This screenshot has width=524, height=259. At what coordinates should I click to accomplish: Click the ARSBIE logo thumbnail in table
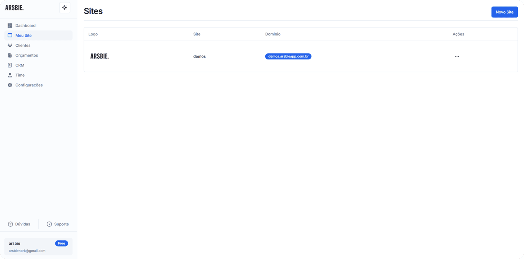pyautogui.click(x=100, y=56)
